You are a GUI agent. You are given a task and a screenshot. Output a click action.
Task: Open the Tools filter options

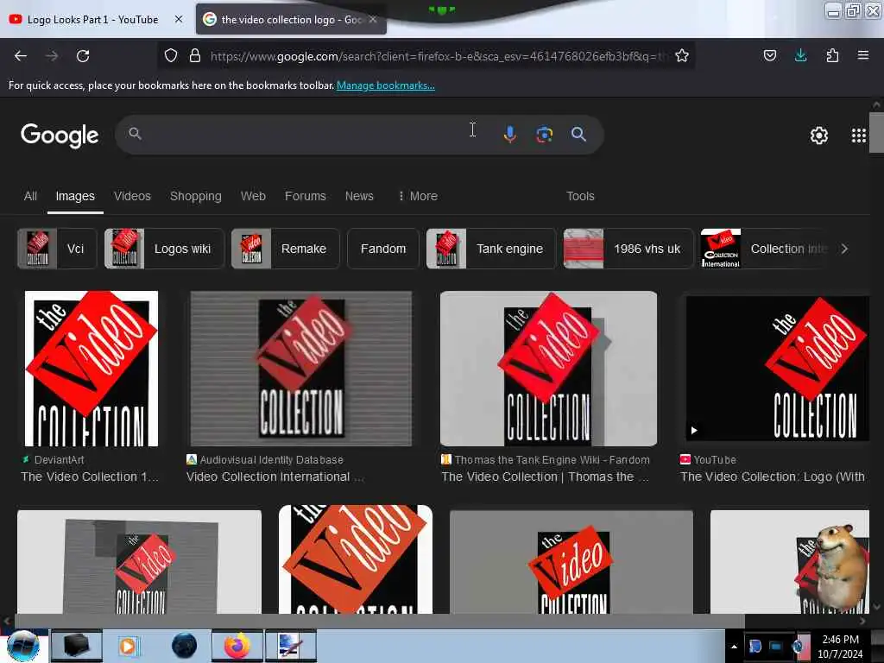(580, 196)
